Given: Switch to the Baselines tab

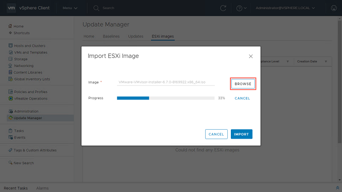Looking at the screenshot, I should pos(111,36).
